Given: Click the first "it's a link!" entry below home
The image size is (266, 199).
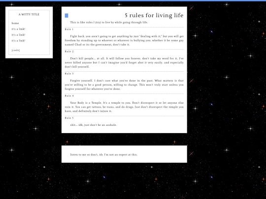Looking at the screenshot, I should [x=18, y=29].
